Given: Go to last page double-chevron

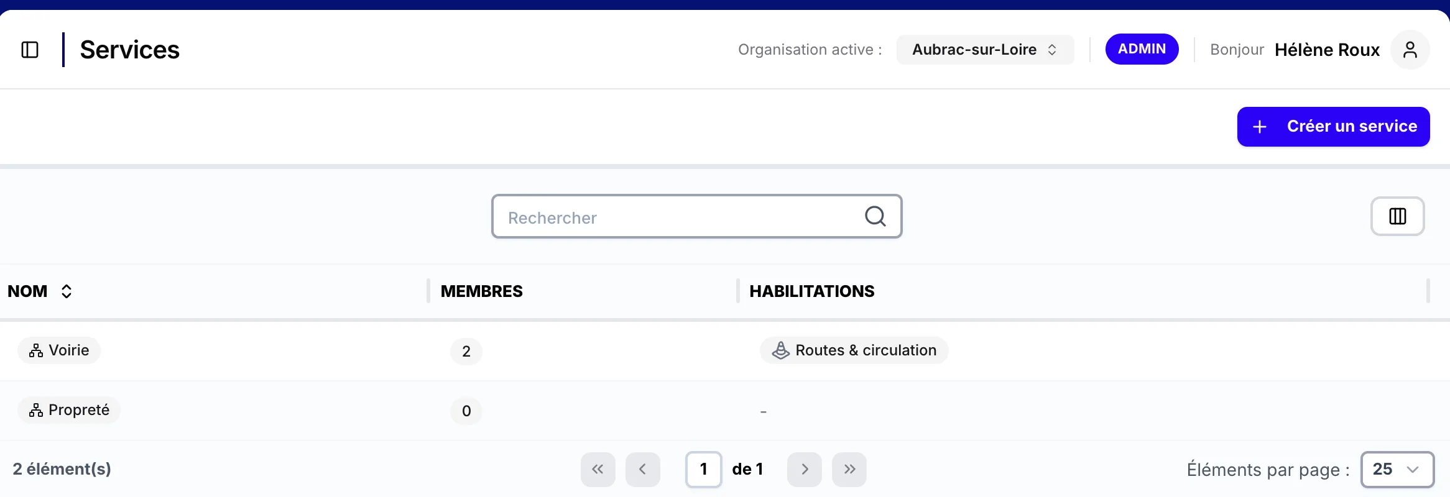Looking at the screenshot, I should [x=849, y=470].
